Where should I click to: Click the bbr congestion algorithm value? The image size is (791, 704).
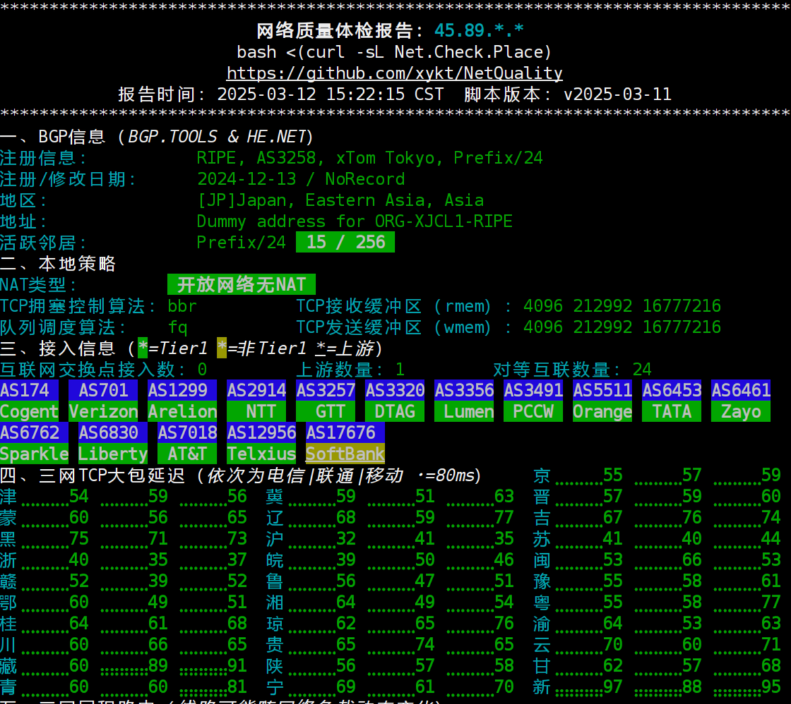point(182,306)
